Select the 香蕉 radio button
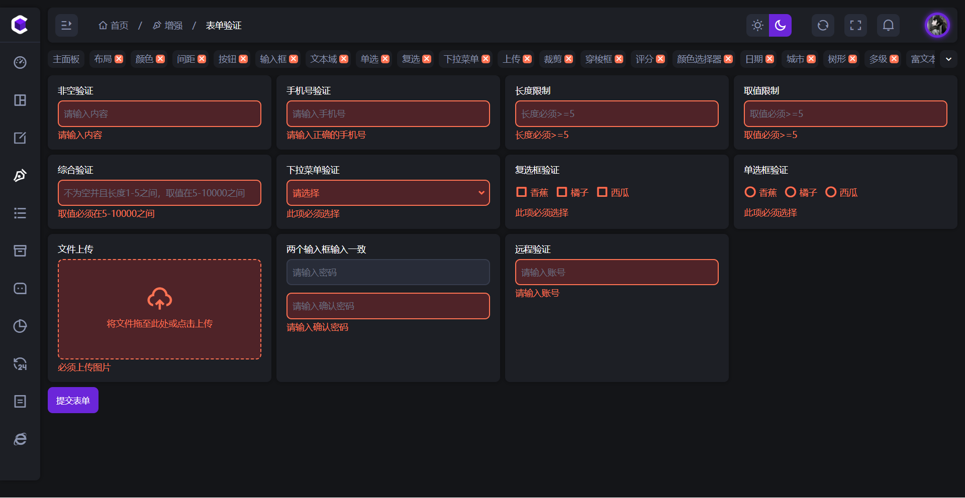The image size is (965, 498). 750,192
